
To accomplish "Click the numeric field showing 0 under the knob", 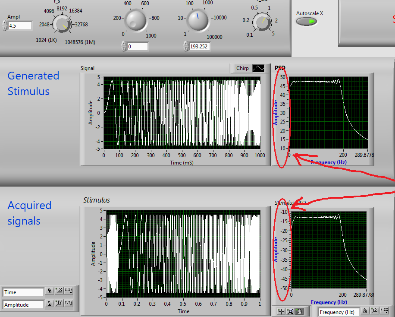I will coord(137,47).
